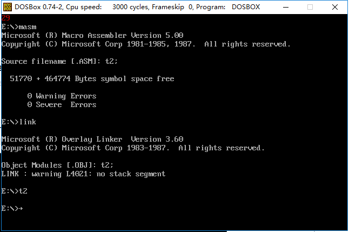Click the red '29' text
Viewport: 349px width, 232px height.
pos(5,18)
